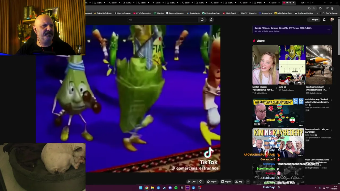
Task: Launch Steam from the taskbar
Action: 164,188
